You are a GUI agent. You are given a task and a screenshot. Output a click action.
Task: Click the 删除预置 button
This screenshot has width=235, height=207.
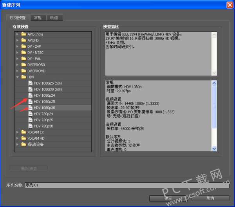[29, 169]
